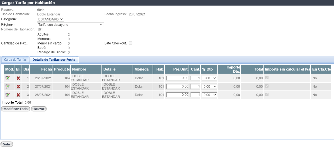Toggle the Late Checkout checkbox
Screen dimensions: 334x148
(131, 43)
